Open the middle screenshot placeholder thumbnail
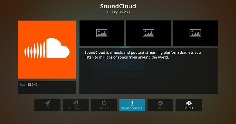236x124 pixels. 149,33
